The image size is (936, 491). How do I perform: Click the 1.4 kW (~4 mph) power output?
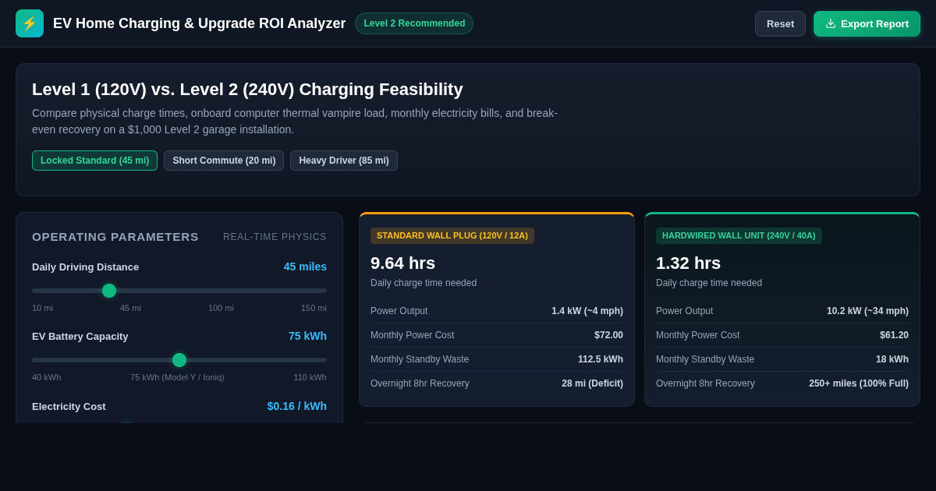coord(587,311)
